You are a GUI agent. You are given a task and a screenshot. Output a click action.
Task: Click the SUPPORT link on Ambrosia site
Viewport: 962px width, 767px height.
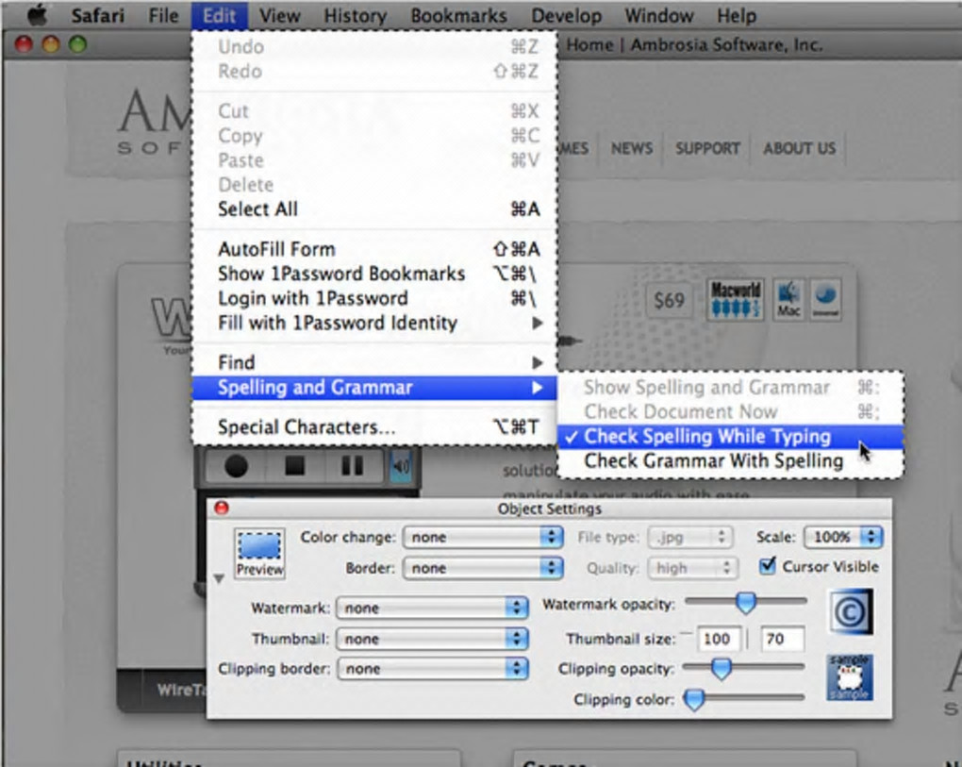click(707, 148)
